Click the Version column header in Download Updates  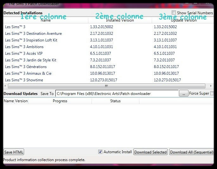22,101
